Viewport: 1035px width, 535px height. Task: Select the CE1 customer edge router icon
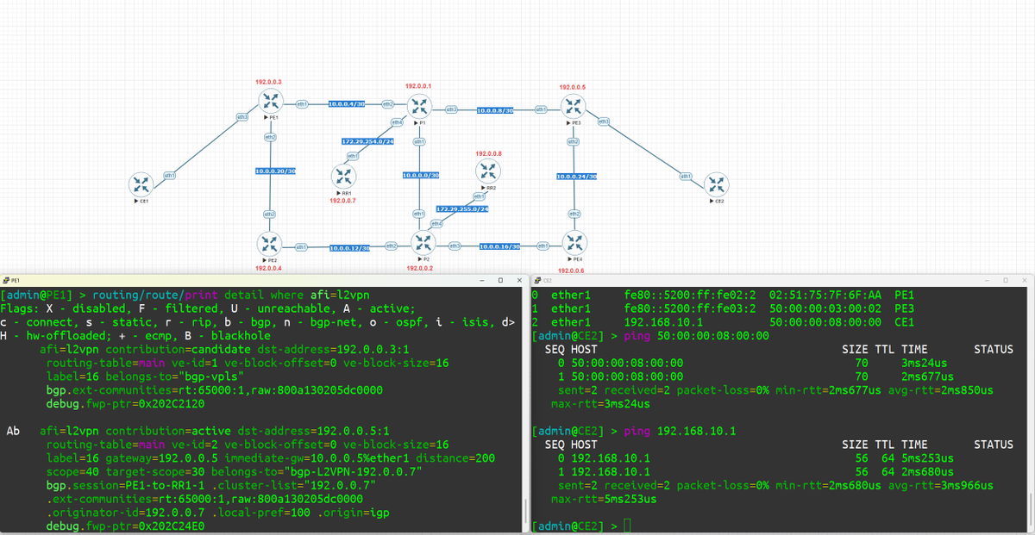coord(141,184)
